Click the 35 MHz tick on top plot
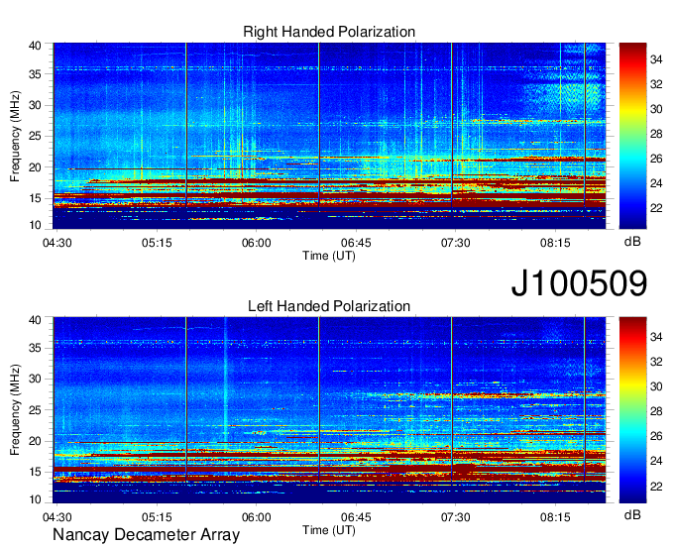This screenshot has width=674, height=547. (x=35, y=74)
